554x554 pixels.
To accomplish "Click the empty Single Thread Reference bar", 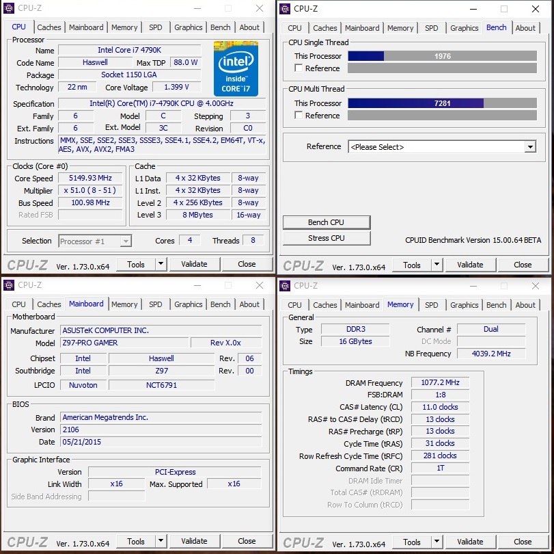I will coord(443,68).
